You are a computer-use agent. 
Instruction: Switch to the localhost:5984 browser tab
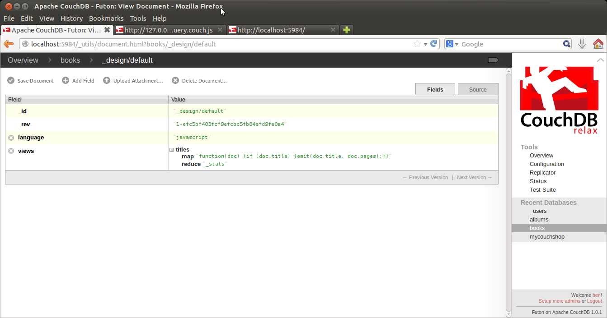point(282,30)
